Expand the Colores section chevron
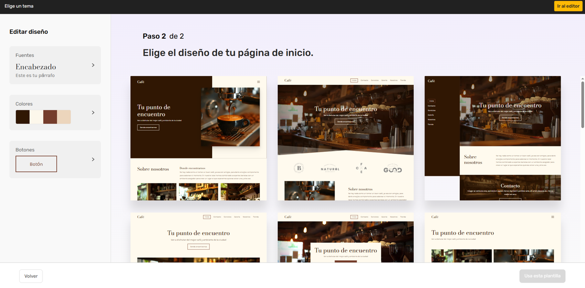 click(93, 113)
